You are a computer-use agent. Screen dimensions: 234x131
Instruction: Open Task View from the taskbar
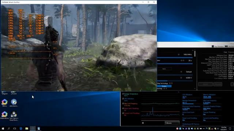point(15,128)
